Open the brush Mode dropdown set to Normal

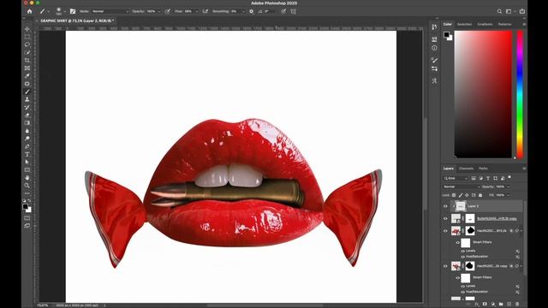(110, 11)
